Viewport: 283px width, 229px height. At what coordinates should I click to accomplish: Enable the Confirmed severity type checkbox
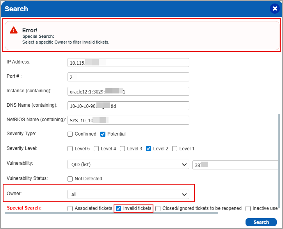click(70, 134)
